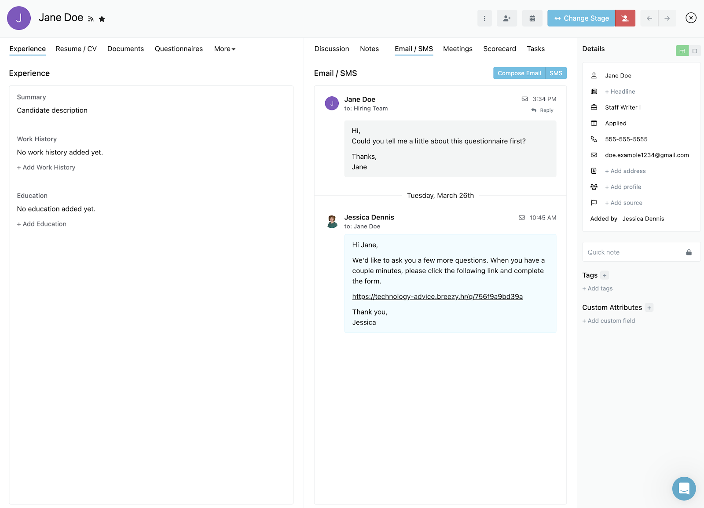Screen dimensions: 704x508
Task: Click the red disqualify candidate button
Action: coord(625,18)
